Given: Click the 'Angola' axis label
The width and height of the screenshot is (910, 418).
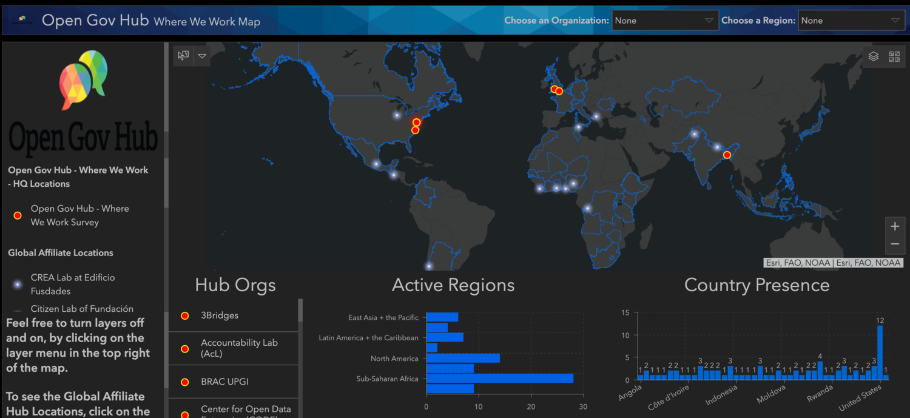Looking at the screenshot, I should pyautogui.click(x=630, y=393).
